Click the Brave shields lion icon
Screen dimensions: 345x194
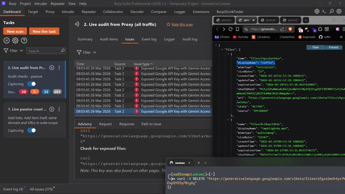tap(290, 29)
